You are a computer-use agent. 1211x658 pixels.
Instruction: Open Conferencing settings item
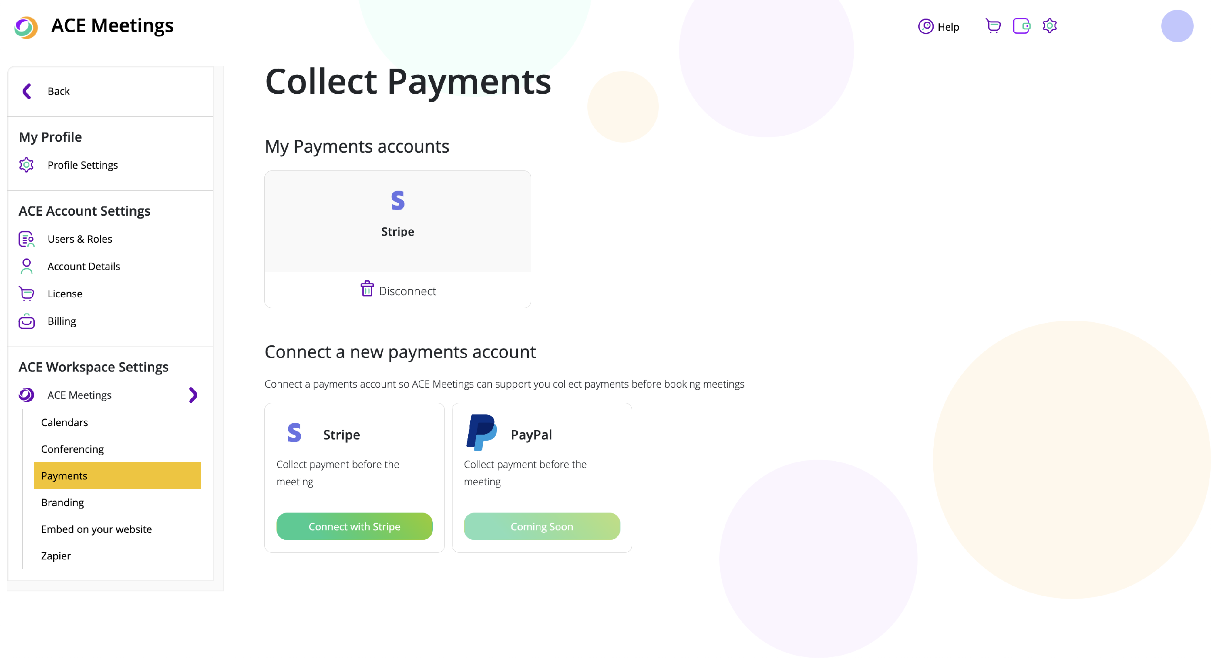[72, 449]
